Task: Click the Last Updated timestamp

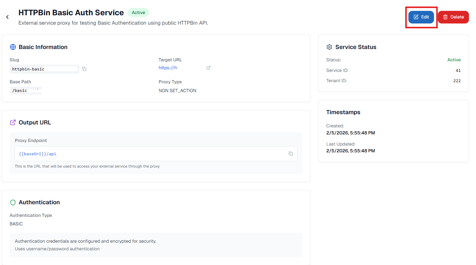Action: pos(351,151)
